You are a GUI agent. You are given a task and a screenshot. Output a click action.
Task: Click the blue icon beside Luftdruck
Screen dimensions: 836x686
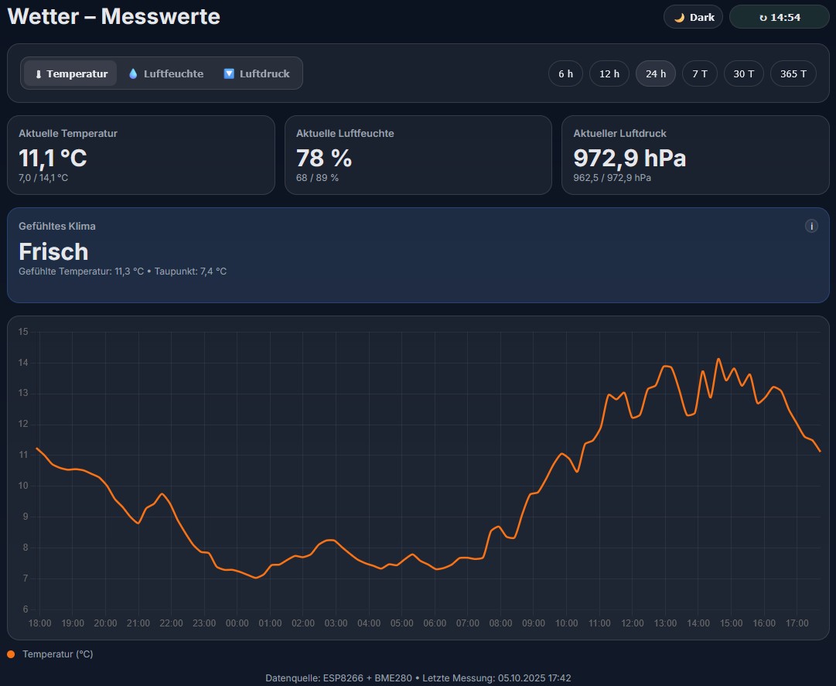[229, 74]
